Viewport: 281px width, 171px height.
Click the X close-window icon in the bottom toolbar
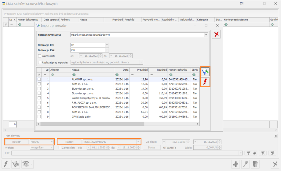coord(275,164)
